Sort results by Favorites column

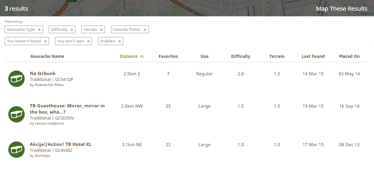168,57
